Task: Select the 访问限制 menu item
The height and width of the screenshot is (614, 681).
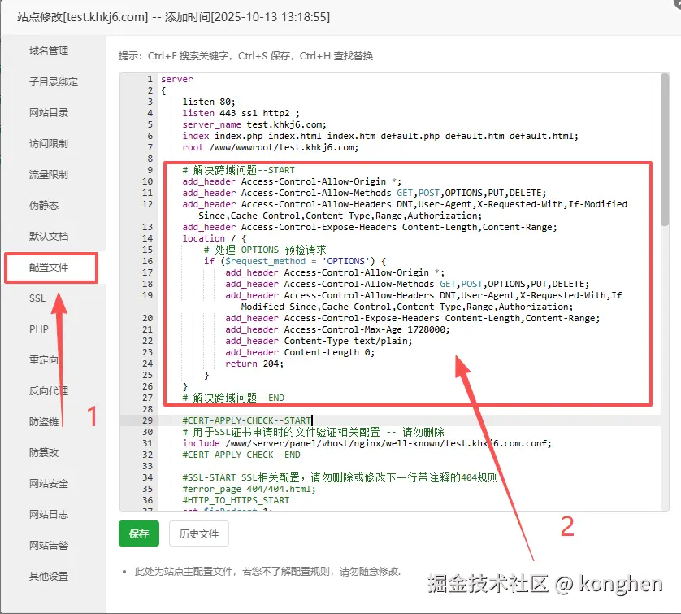Action: [49, 143]
